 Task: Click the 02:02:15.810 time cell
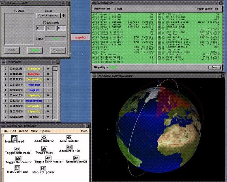(16, 111)
